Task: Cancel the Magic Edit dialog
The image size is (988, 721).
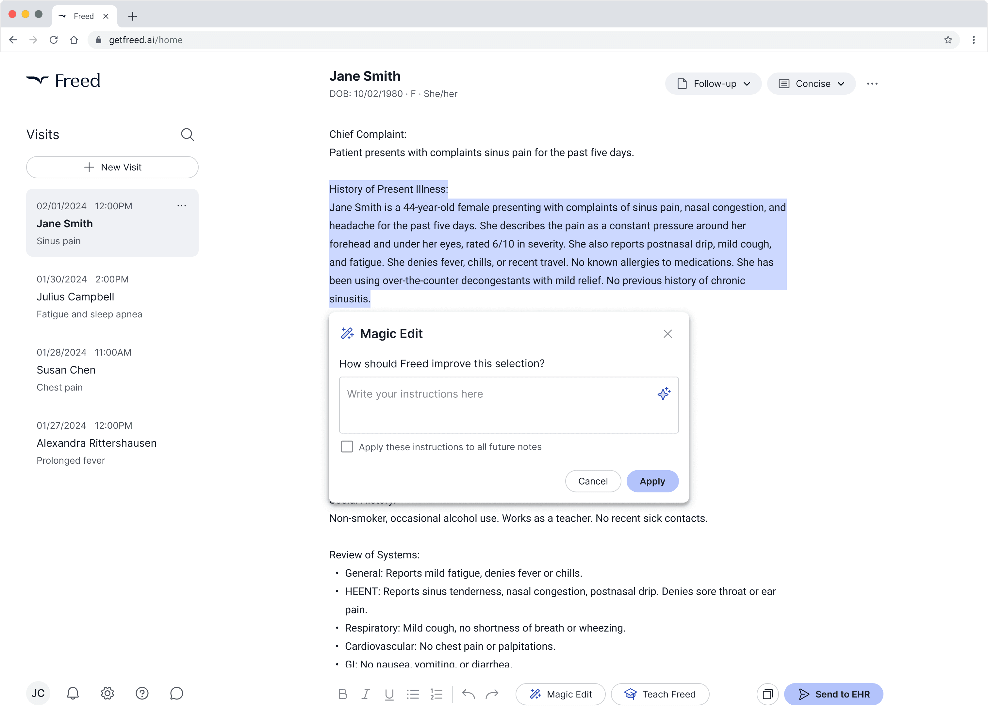Action: [x=592, y=481]
